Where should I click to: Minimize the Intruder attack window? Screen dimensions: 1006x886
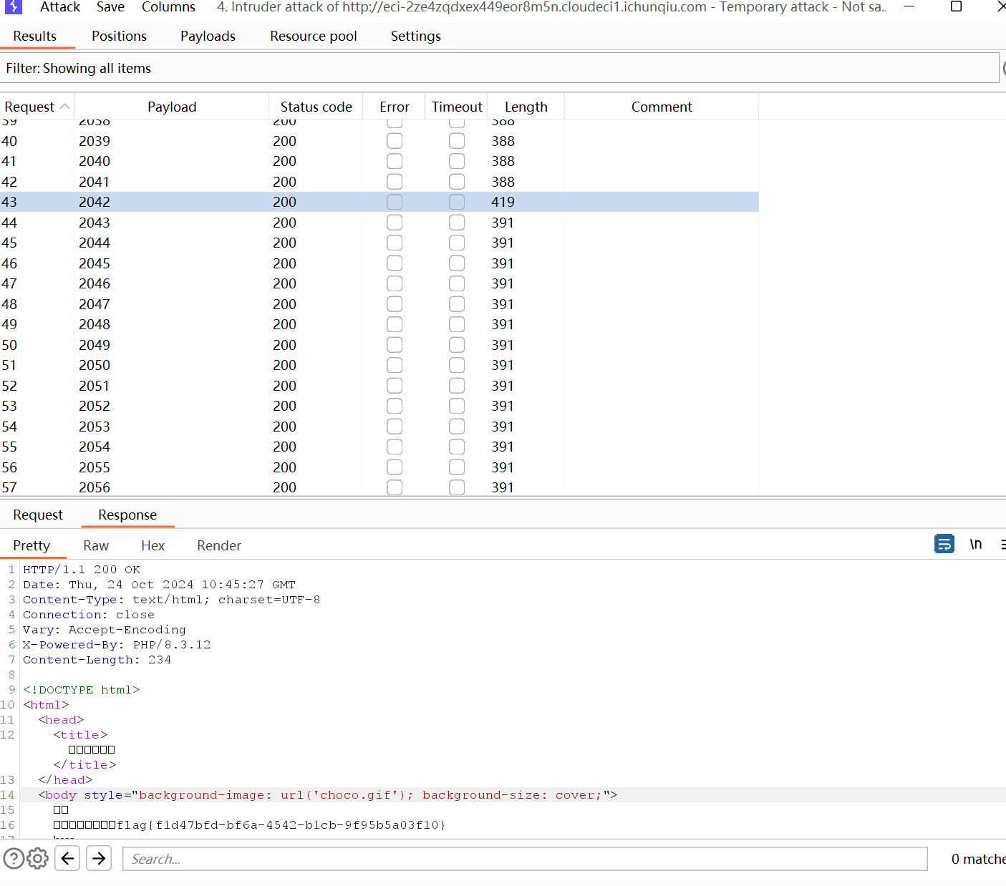tap(909, 6)
